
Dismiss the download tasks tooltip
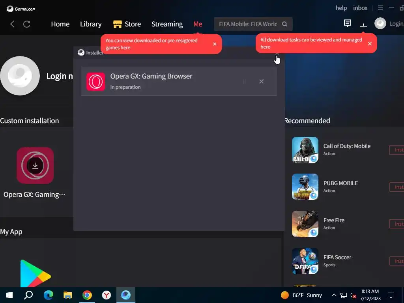370,43
